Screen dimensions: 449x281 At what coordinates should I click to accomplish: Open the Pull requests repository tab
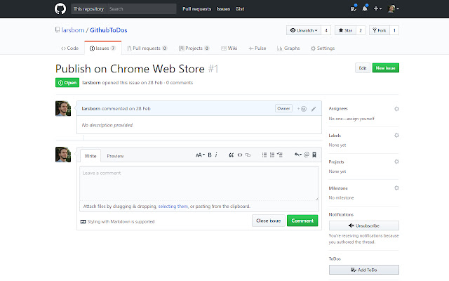(x=148, y=48)
